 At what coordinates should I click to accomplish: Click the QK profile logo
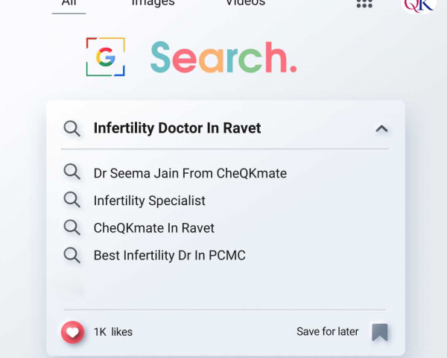tap(419, 4)
